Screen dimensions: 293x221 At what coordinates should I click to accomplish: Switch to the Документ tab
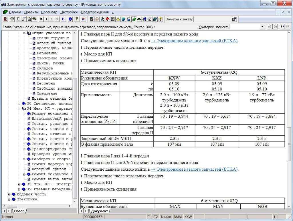point(99,211)
